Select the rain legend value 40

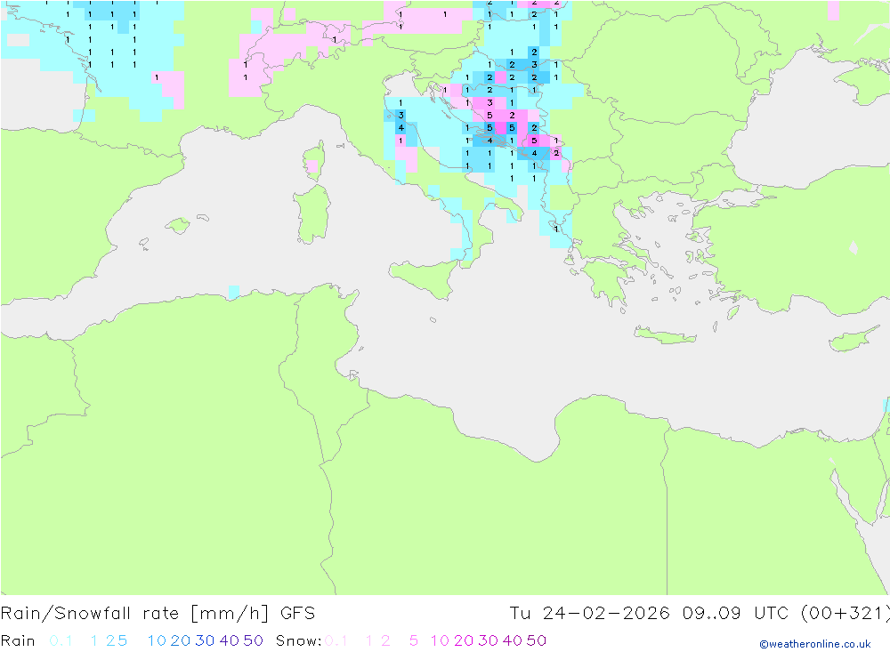coord(230,640)
